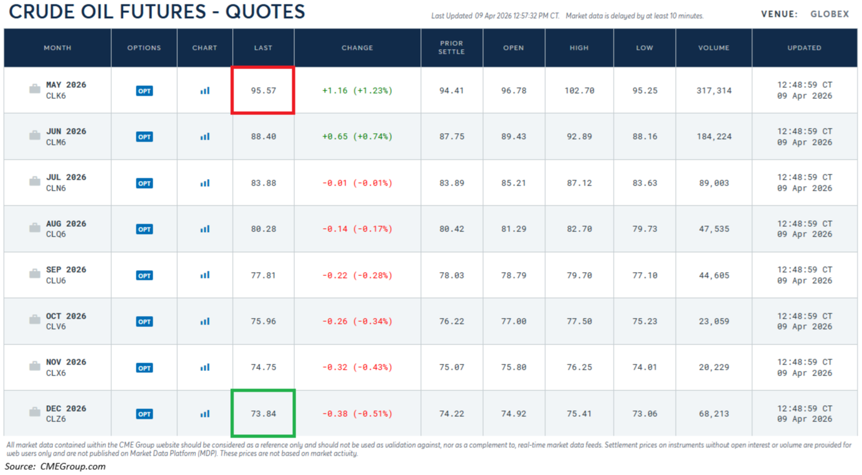The height and width of the screenshot is (475, 862).
Task: Open OPT options for JUN 2026
Action: pos(144,137)
